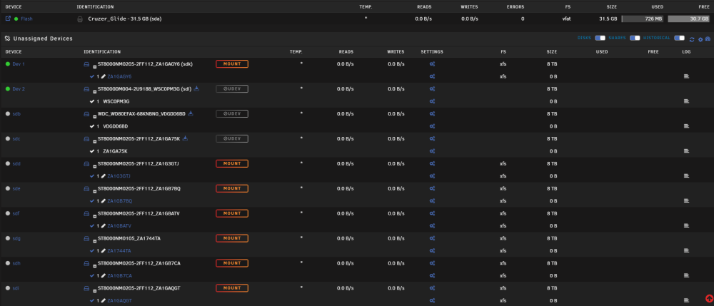Collapse the ST8000NM0105_ZA1744TA disk partitions
Viewport: 714px width, 306px height.
(95, 240)
